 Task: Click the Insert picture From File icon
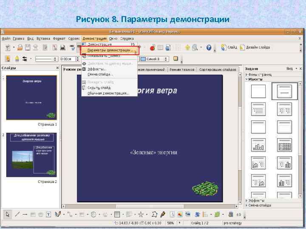pos(180,215)
